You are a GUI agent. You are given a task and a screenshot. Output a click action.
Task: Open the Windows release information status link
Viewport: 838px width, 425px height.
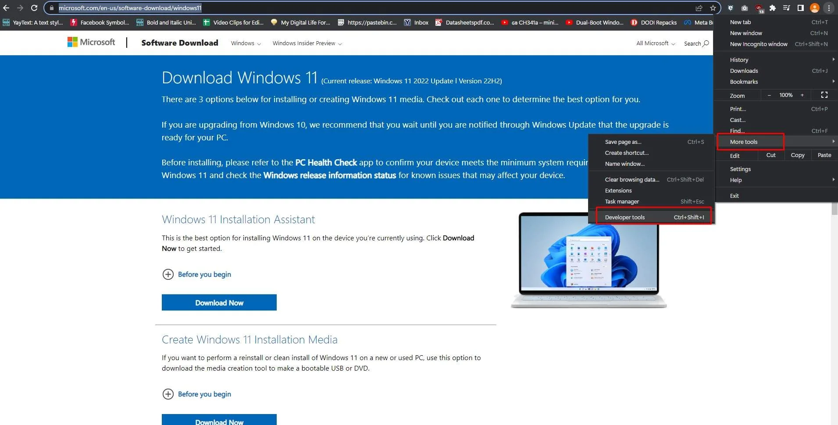pyautogui.click(x=330, y=175)
